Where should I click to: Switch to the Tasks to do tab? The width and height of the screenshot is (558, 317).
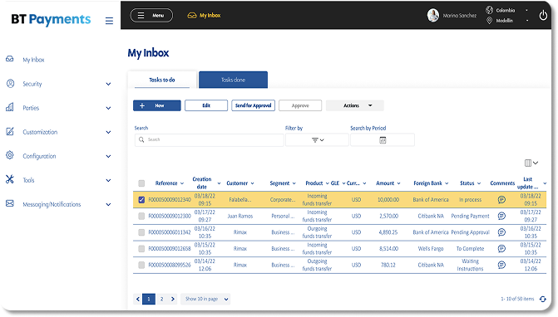(162, 80)
